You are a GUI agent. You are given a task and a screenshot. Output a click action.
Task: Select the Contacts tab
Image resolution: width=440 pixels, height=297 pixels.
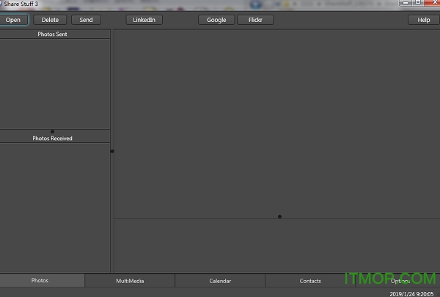pyautogui.click(x=310, y=281)
